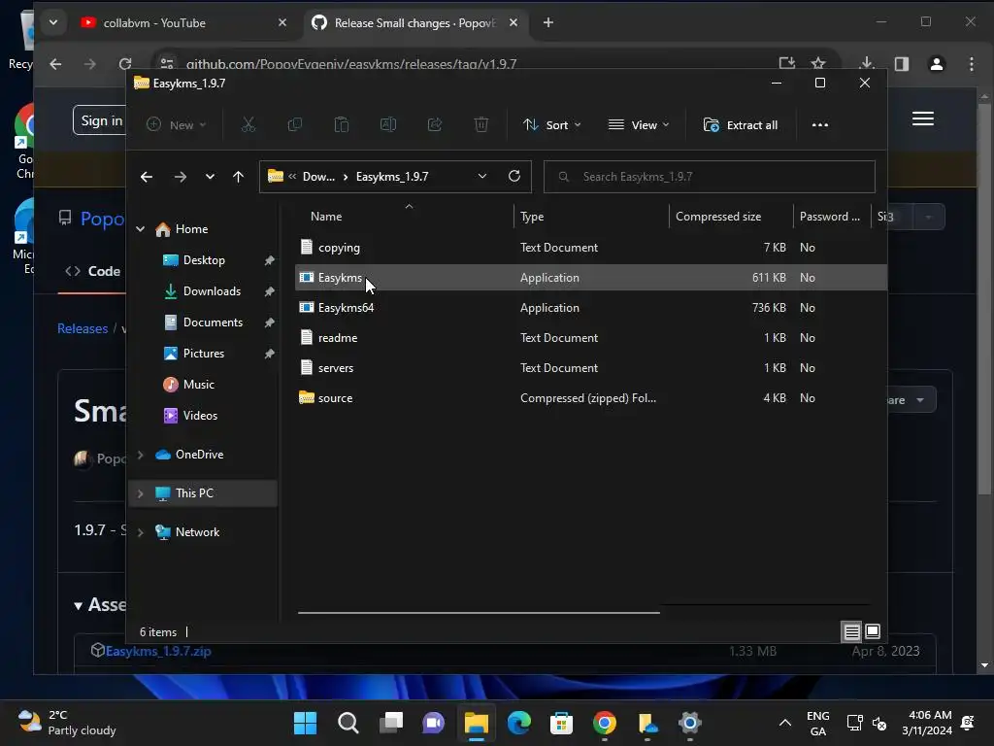Viewport: 994px width, 746px height.
Task: Open Chrome downloads icon
Action: tap(867, 63)
